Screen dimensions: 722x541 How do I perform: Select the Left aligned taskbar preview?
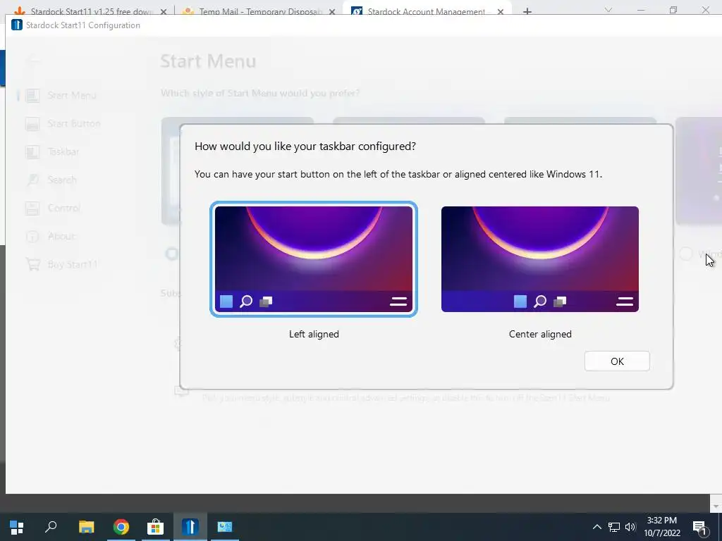[x=314, y=259]
